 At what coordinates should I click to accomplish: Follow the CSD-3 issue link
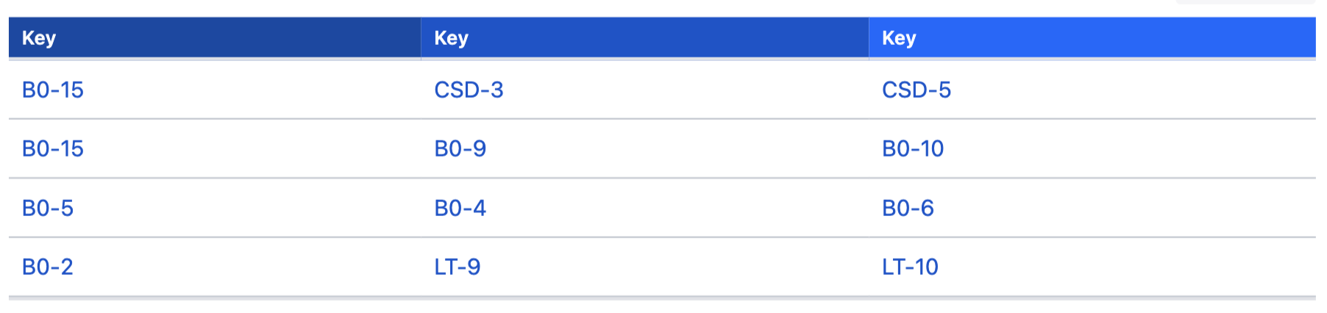469,90
